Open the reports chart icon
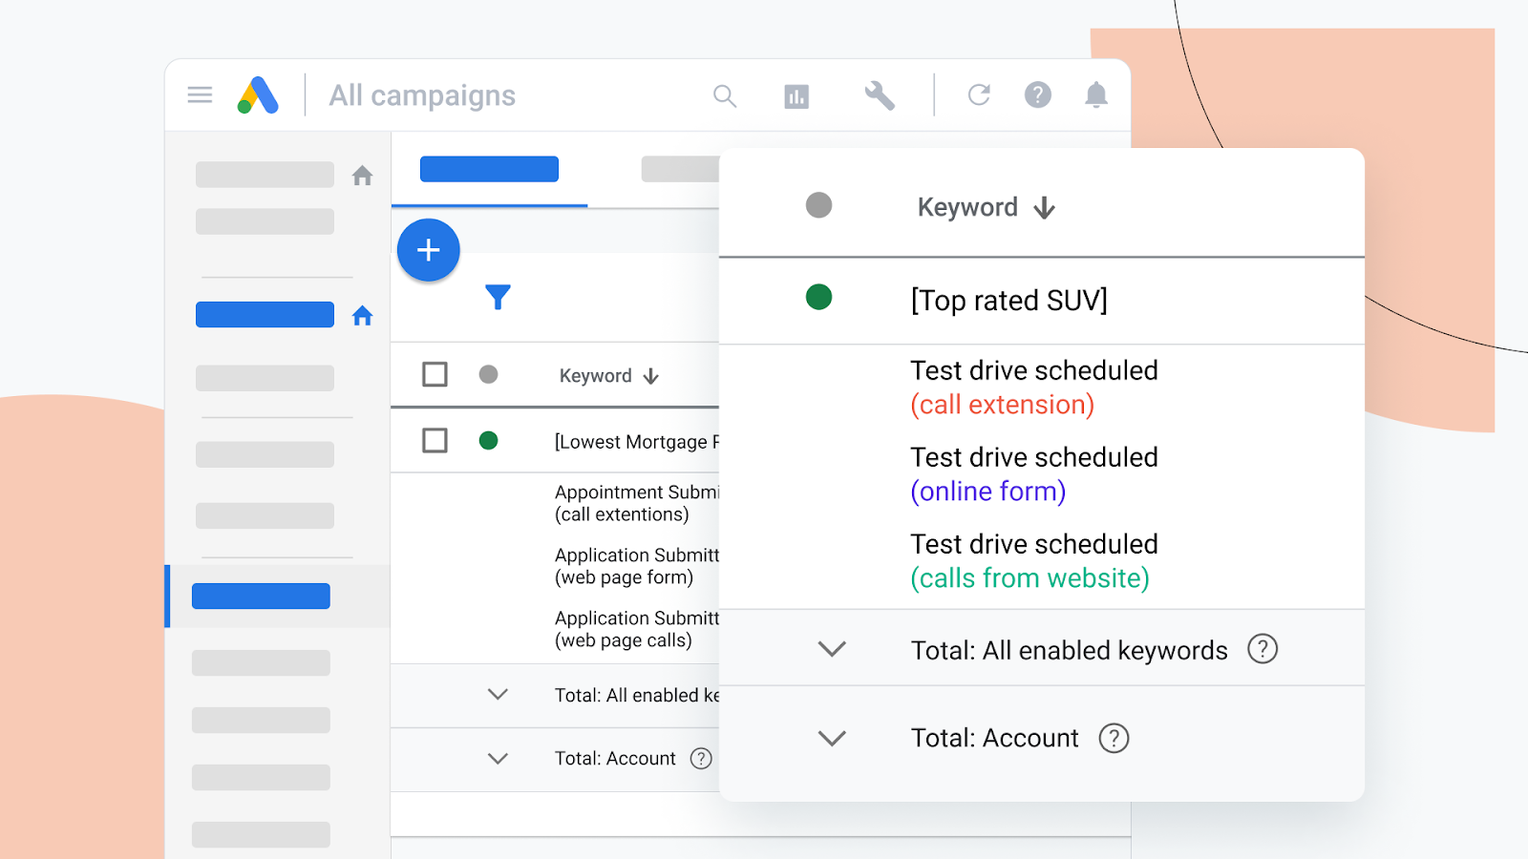The width and height of the screenshot is (1528, 859). [x=796, y=95]
